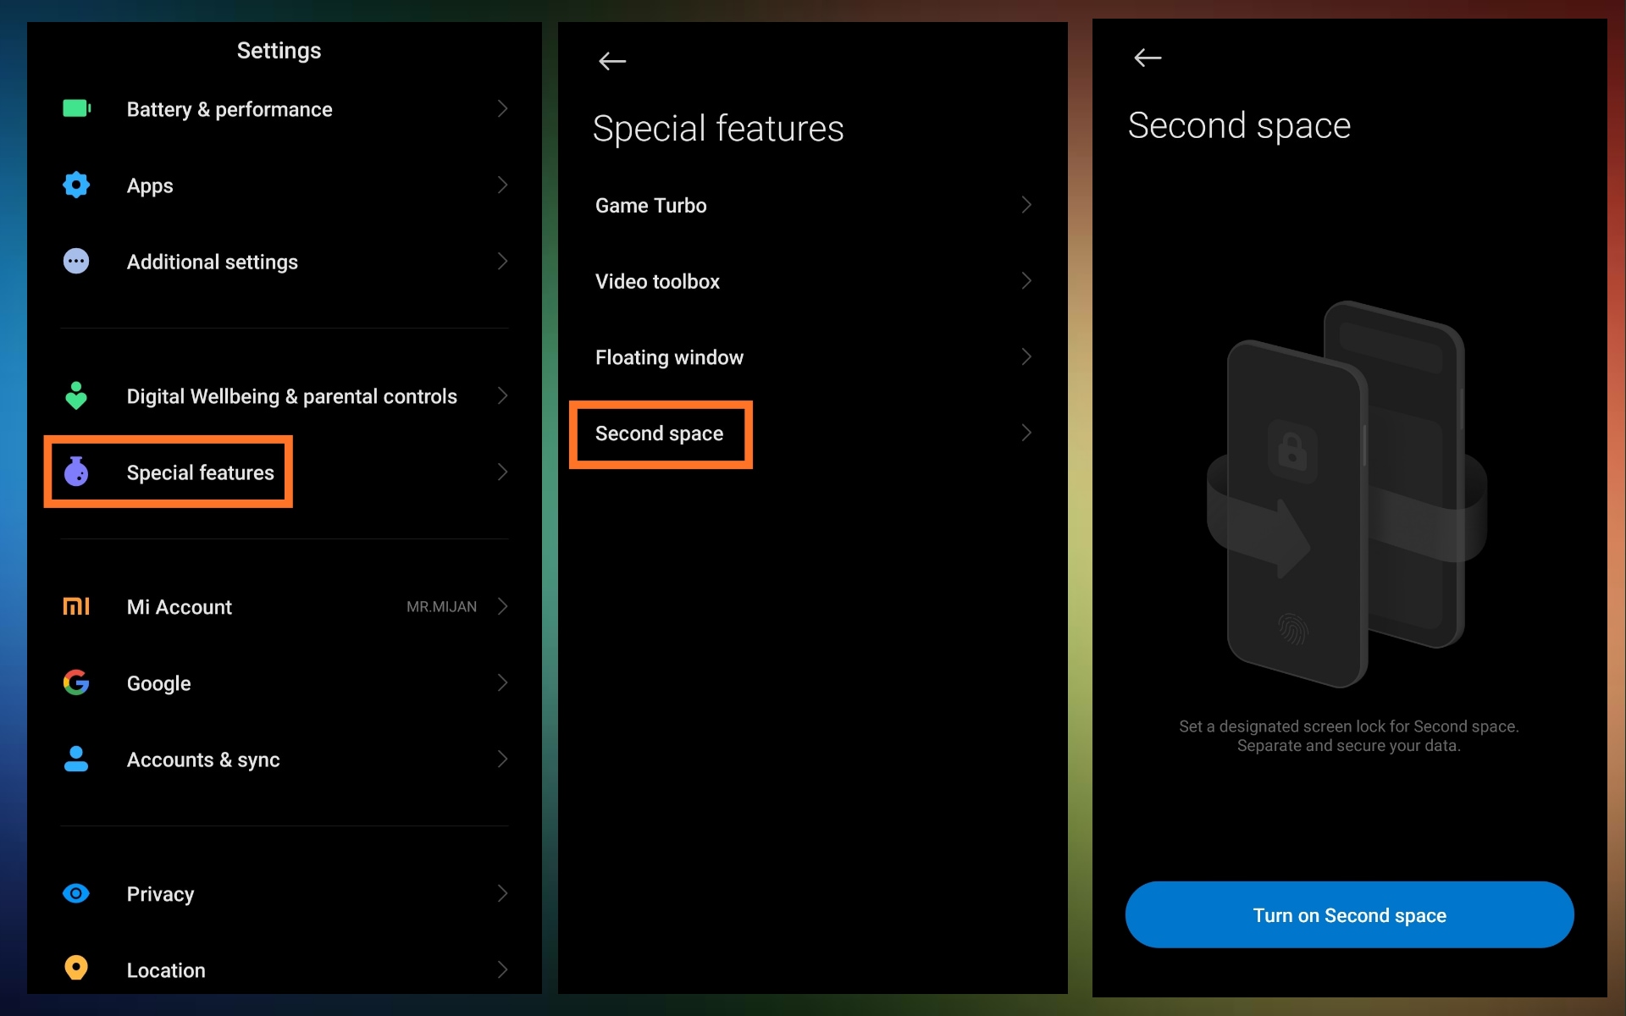Click the Special features flask icon
This screenshot has width=1626, height=1016.
[x=76, y=472]
